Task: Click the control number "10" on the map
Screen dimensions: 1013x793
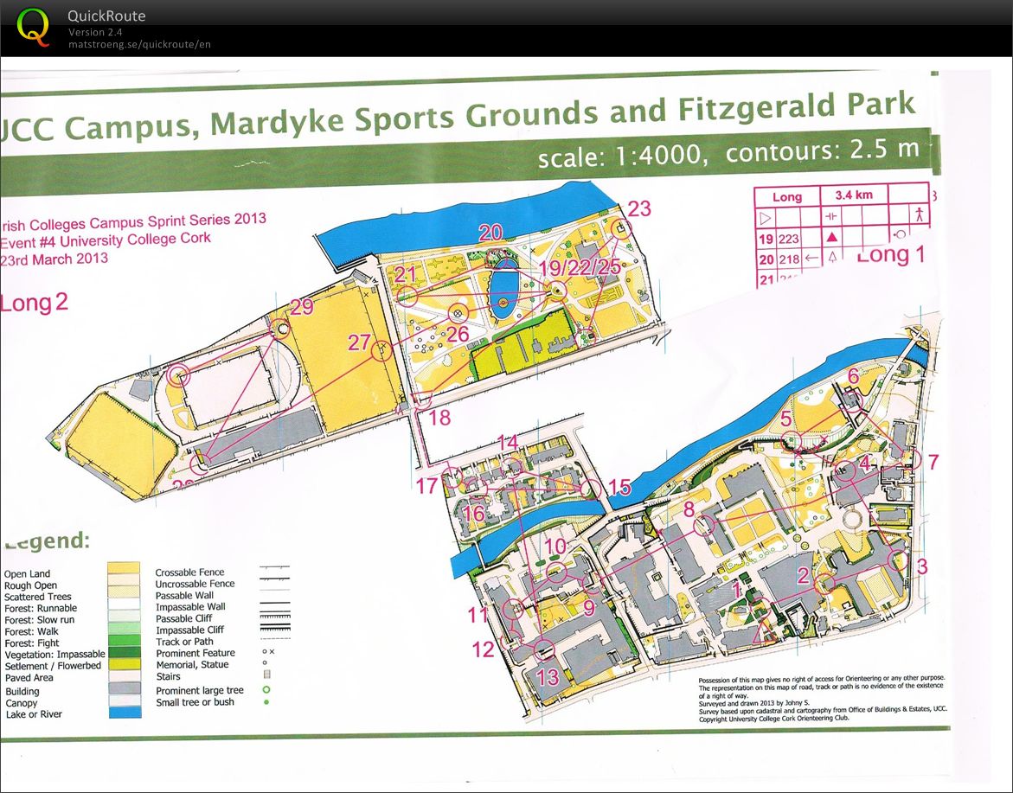Action: point(555,547)
